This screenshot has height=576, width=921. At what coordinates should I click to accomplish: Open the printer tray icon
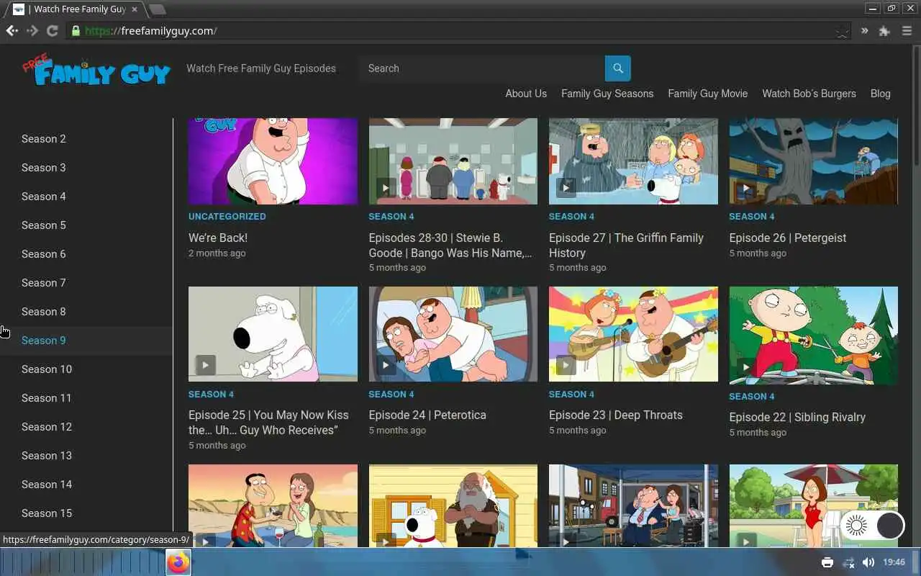(x=827, y=562)
